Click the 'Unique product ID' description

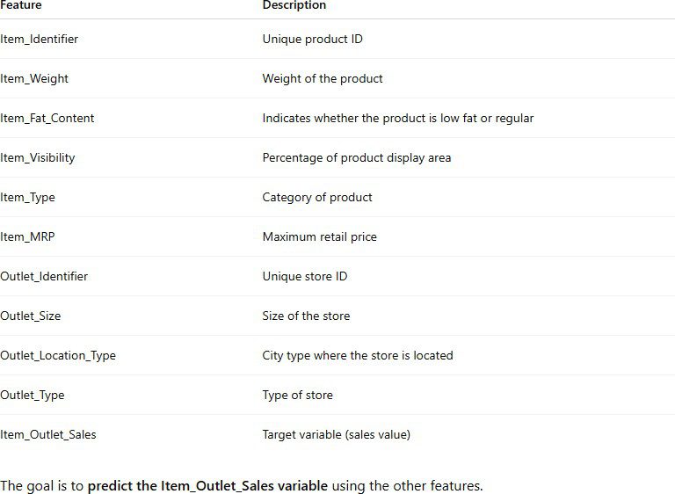click(x=312, y=40)
